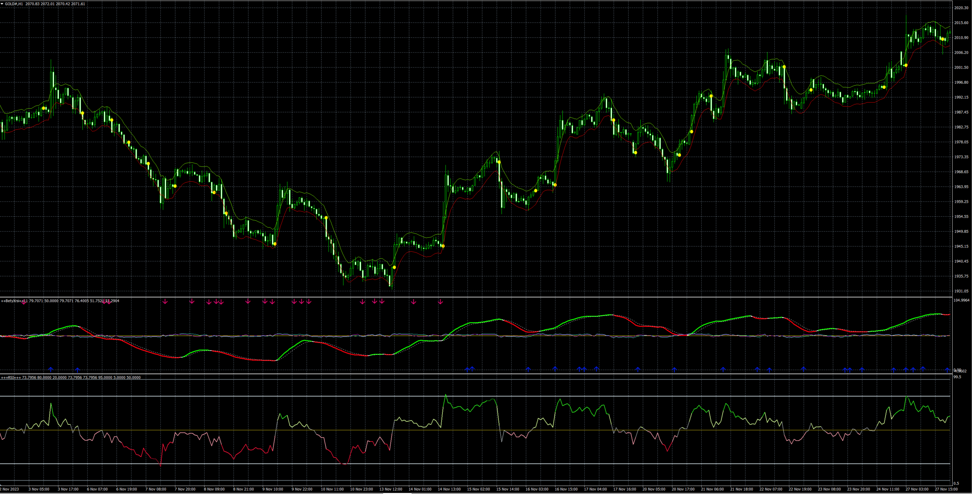
Task: Click the leftmost yellow dot on price chart
Action: click(44, 108)
